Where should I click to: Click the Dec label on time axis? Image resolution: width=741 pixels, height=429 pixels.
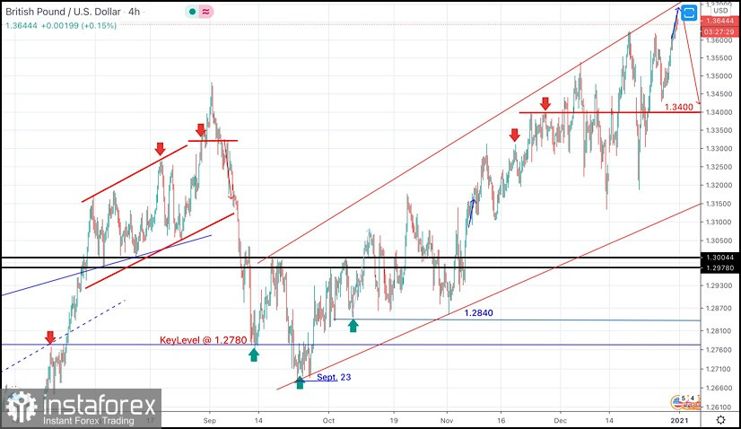coord(561,420)
